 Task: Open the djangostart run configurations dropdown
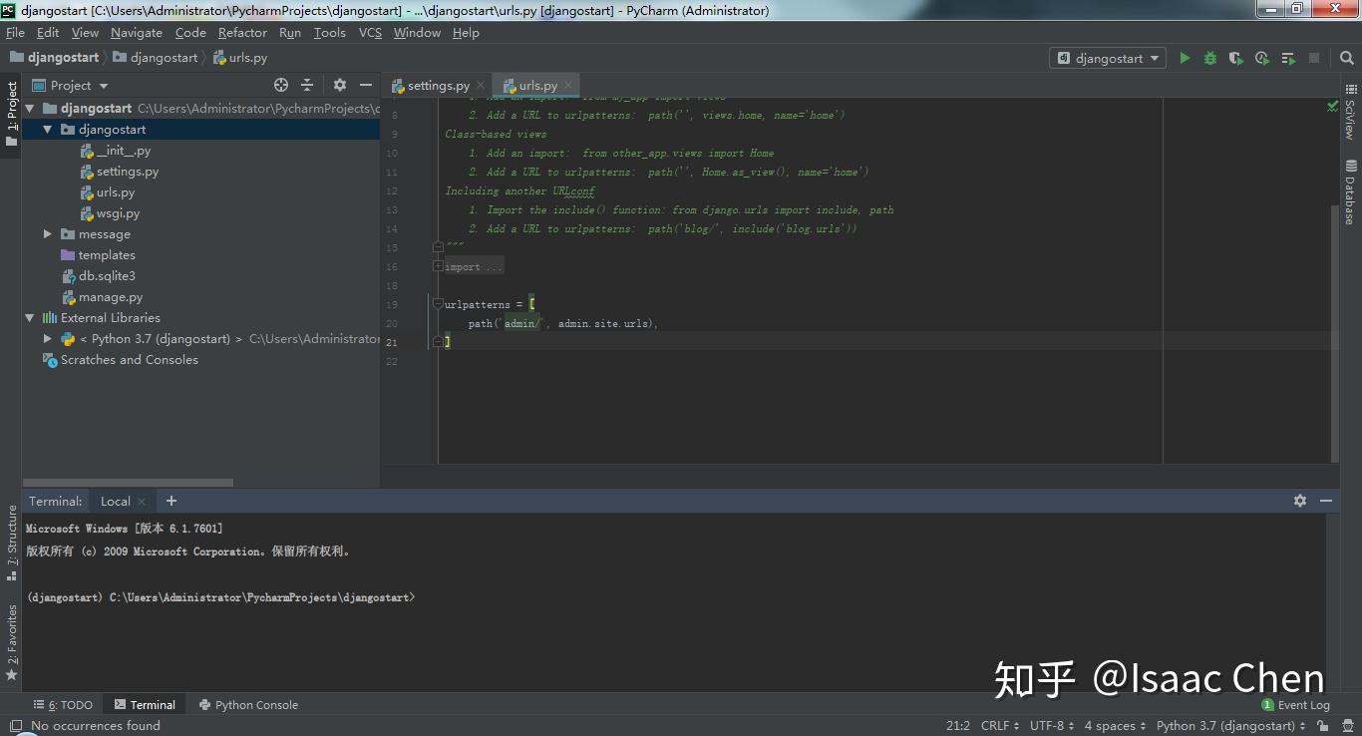point(1107,58)
